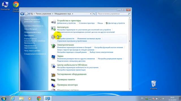Click Настройка функций кнопок питания link
The image size is (181, 101).
click(109, 47)
